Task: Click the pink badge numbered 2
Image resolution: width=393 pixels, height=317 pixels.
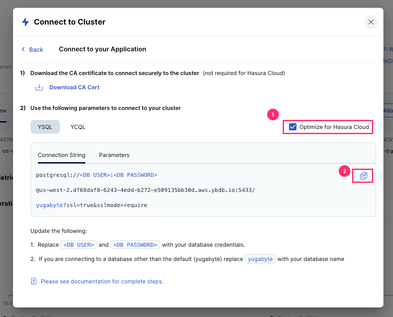Action: [344, 171]
